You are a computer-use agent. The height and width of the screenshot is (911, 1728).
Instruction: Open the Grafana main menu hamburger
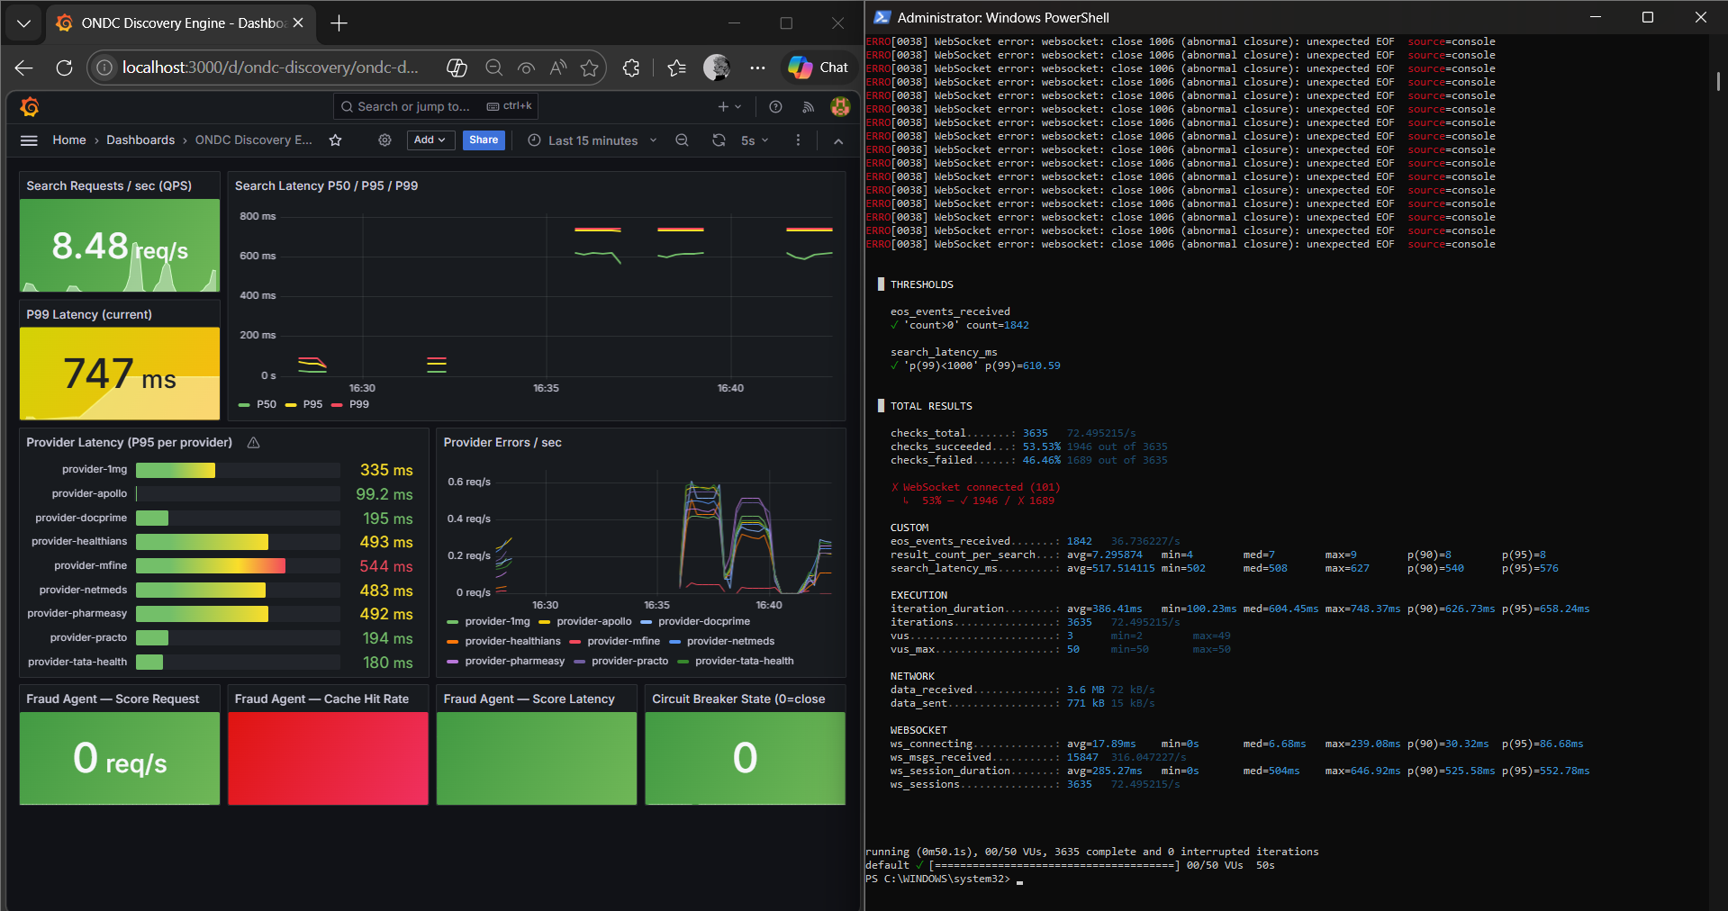(x=29, y=140)
